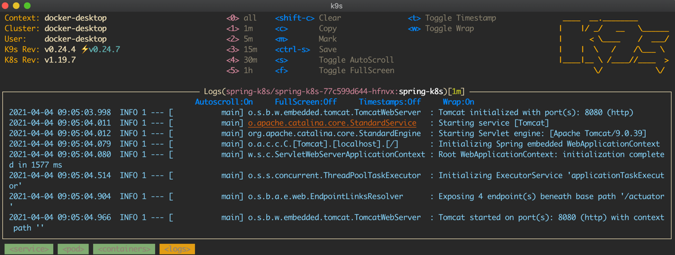Click the o.s.b.a.e.web.EndpointLinksResolver logger name

tap(326, 197)
